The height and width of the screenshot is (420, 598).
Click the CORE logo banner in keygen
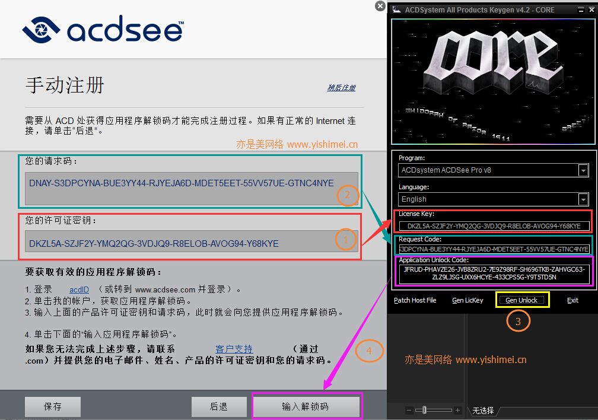(x=493, y=82)
